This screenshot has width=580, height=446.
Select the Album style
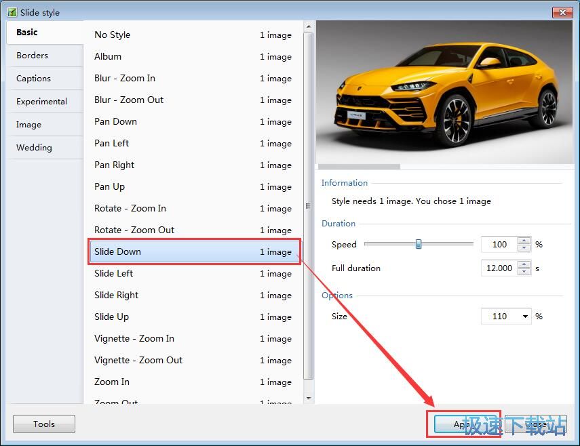pos(195,56)
